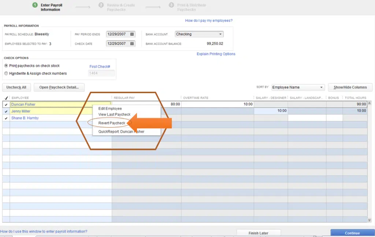Screen dimensions: 375x237
Task: Click the select-all checkmark column header
Action: click(x=6, y=98)
